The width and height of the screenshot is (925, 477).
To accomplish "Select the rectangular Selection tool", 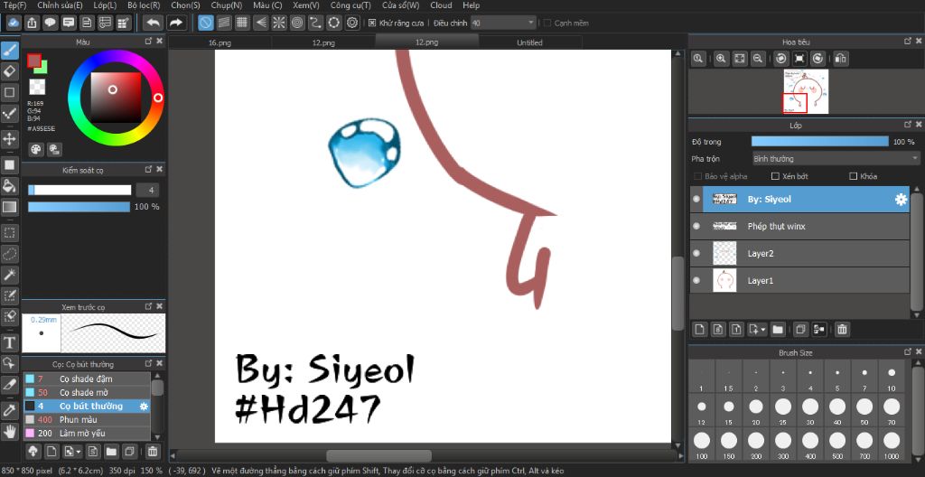I will point(9,232).
